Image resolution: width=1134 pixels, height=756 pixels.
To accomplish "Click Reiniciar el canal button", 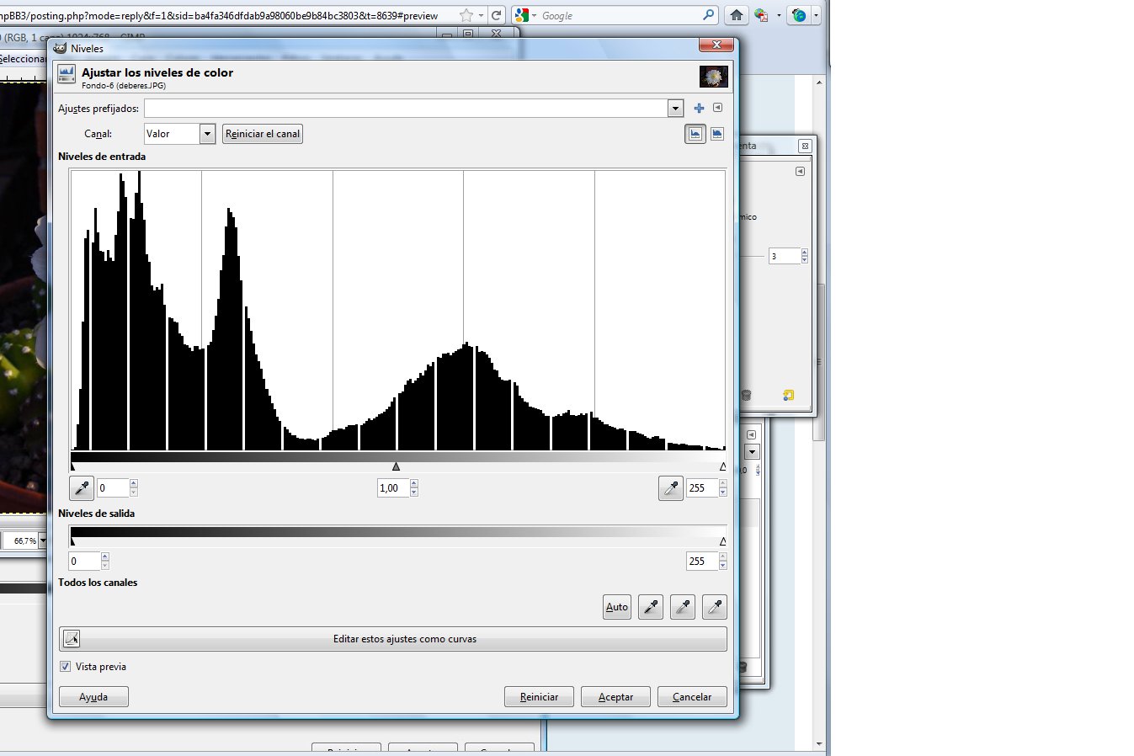I will point(263,134).
